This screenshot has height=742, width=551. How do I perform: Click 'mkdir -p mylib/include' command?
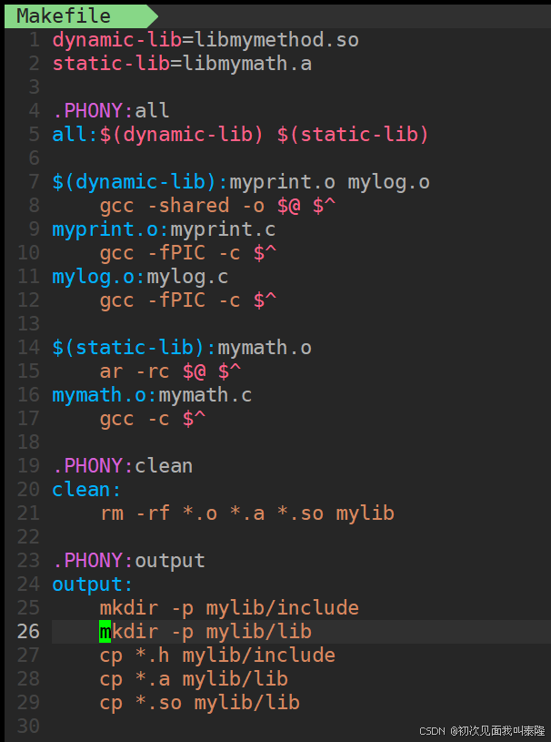[229, 608]
